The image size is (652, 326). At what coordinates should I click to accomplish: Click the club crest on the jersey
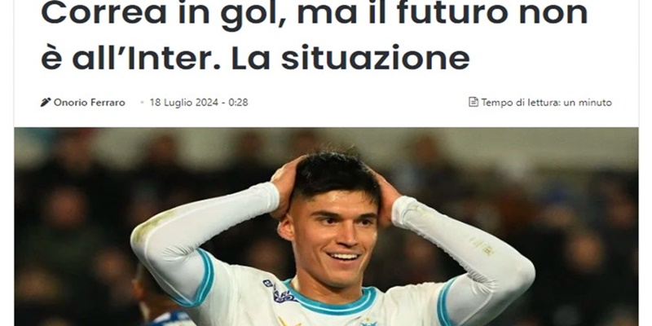click(368, 322)
